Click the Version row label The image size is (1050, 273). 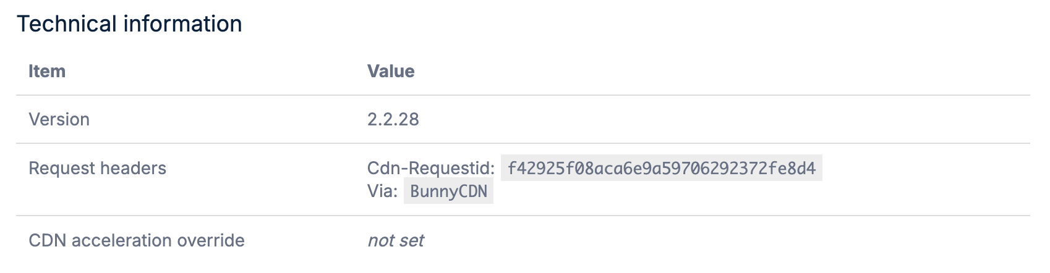point(59,119)
